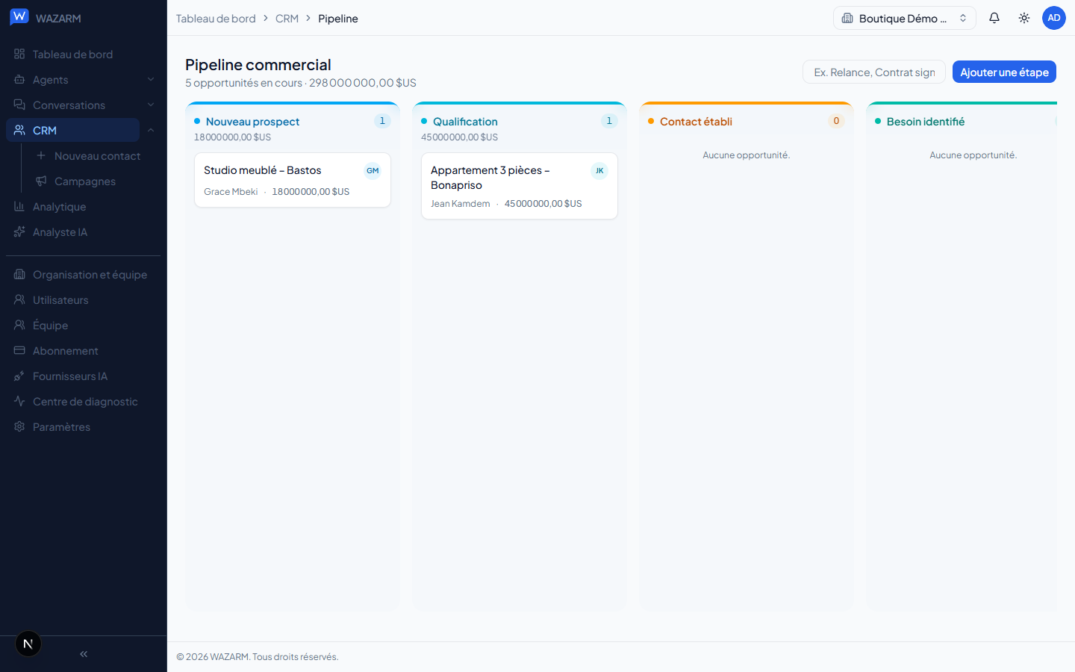Screen dimensions: 1075x672
Task: Open the Boutique Démo organization switcher
Action: (x=904, y=18)
